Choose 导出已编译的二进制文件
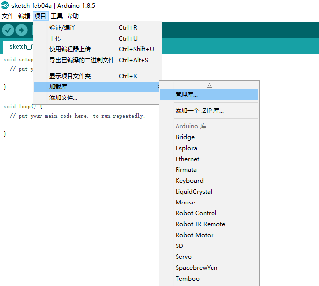319x286 pixels. coord(97,60)
